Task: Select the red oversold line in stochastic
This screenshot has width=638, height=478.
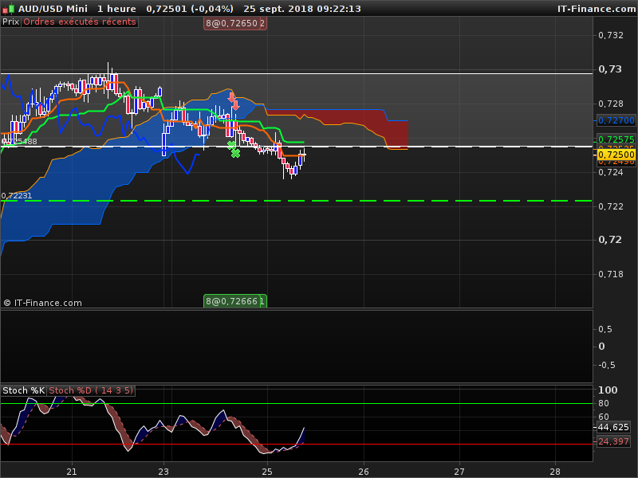Action: pos(296,445)
